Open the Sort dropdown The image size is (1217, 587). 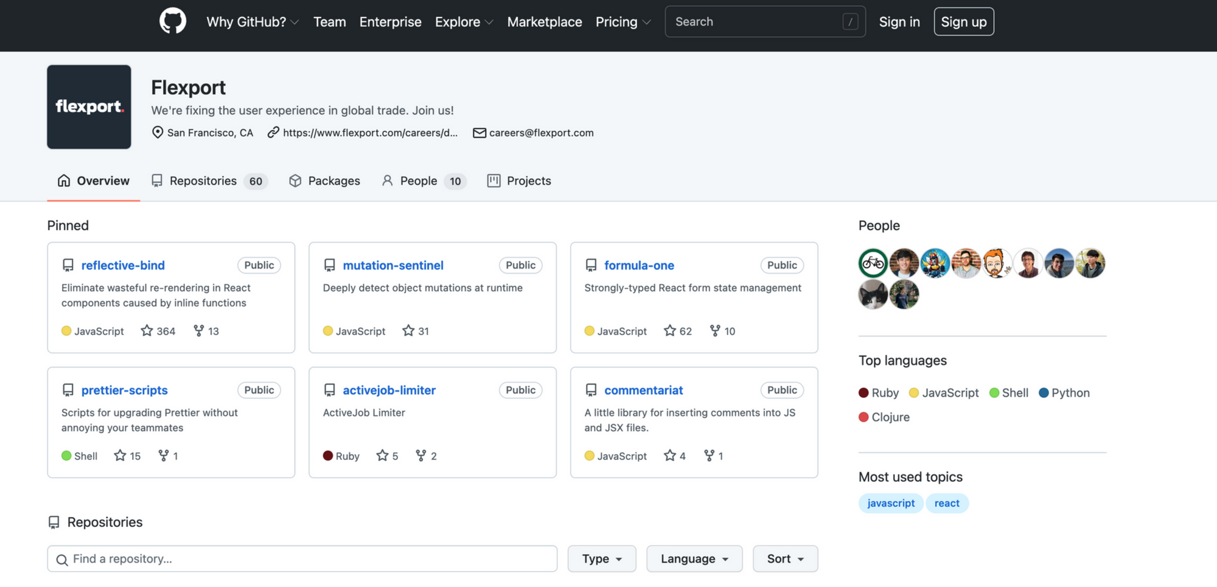(786, 559)
